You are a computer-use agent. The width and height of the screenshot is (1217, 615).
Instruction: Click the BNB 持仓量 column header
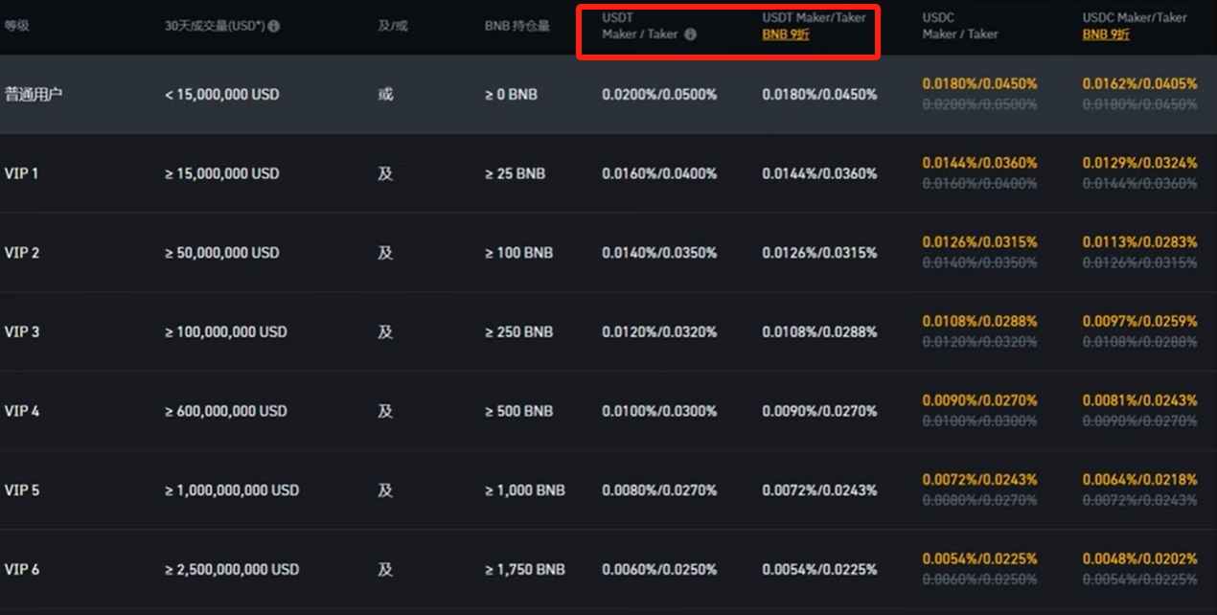(517, 26)
